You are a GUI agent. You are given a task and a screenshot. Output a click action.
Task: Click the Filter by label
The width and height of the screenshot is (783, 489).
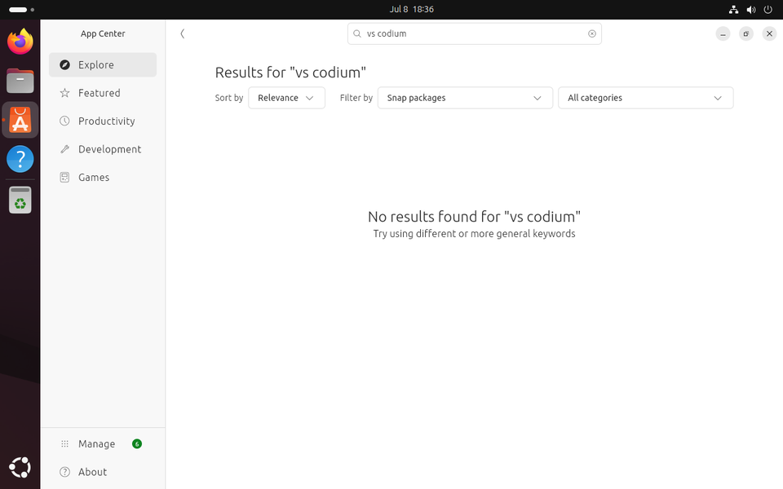click(356, 98)
